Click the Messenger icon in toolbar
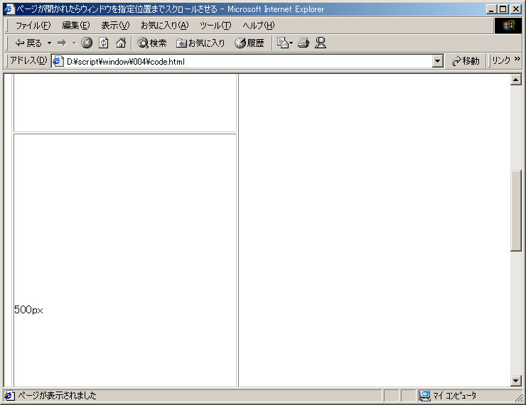The width and height of the screenshot is (526, 405). pos(321,43)
